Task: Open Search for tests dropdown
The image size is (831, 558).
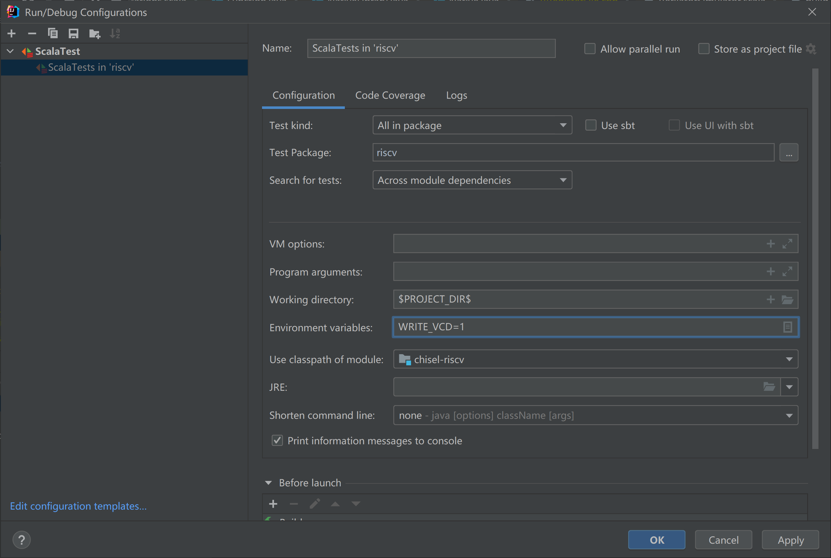Action: pyautogui.click(x=472, y=180)
